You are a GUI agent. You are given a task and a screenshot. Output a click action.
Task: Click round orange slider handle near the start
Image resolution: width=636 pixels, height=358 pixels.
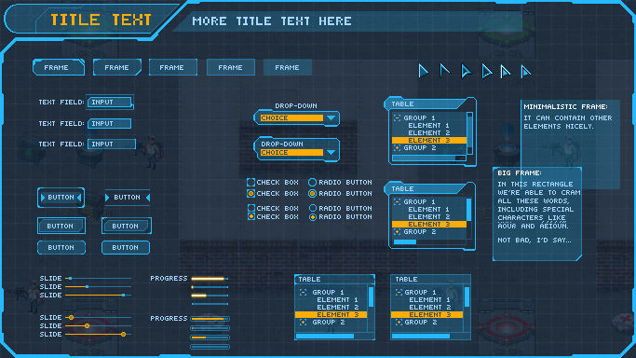pyautogui.click(x=71, y=317)
